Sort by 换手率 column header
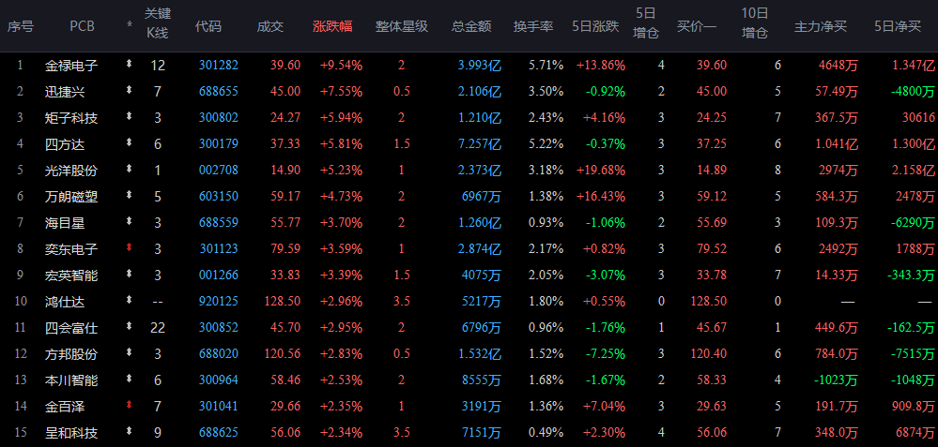The height and width of the screenshot is (447, 938). point(533,26)
